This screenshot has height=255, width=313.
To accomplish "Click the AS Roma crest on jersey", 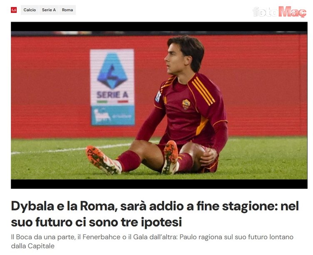I will (x=186, y=104).
